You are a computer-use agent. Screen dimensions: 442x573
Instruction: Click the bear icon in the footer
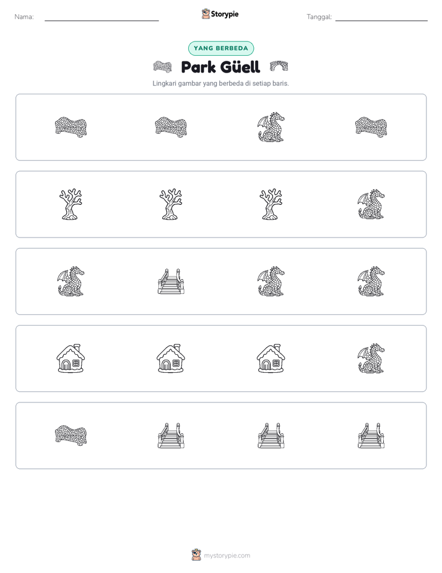196,555
